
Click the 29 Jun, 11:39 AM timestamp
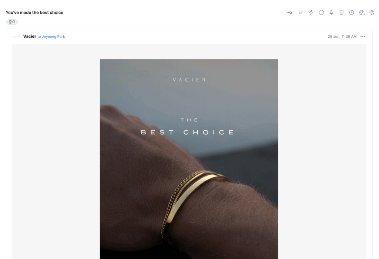click(x=342, y=37)
